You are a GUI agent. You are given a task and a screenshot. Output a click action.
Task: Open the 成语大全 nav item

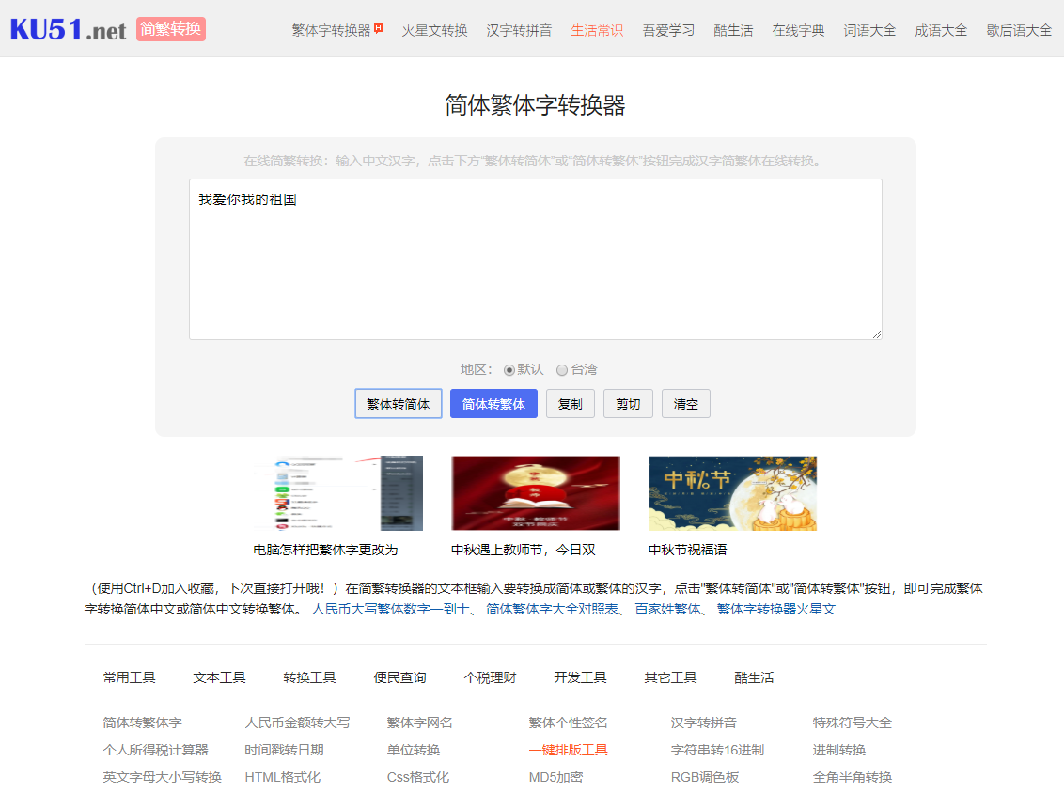coord(941,30)
